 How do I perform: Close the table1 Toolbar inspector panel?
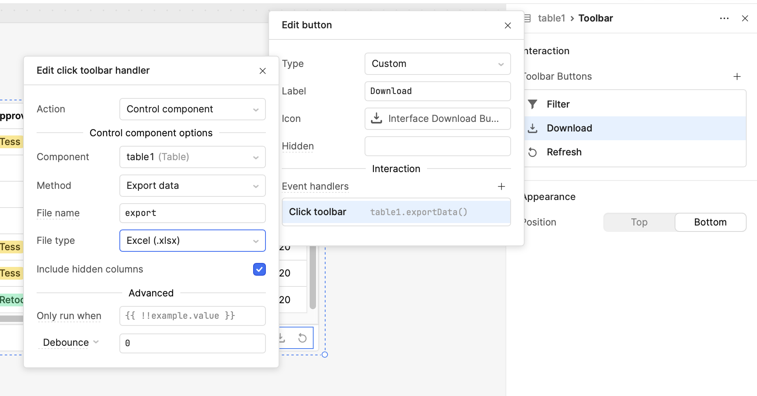[x=745, y=18]
